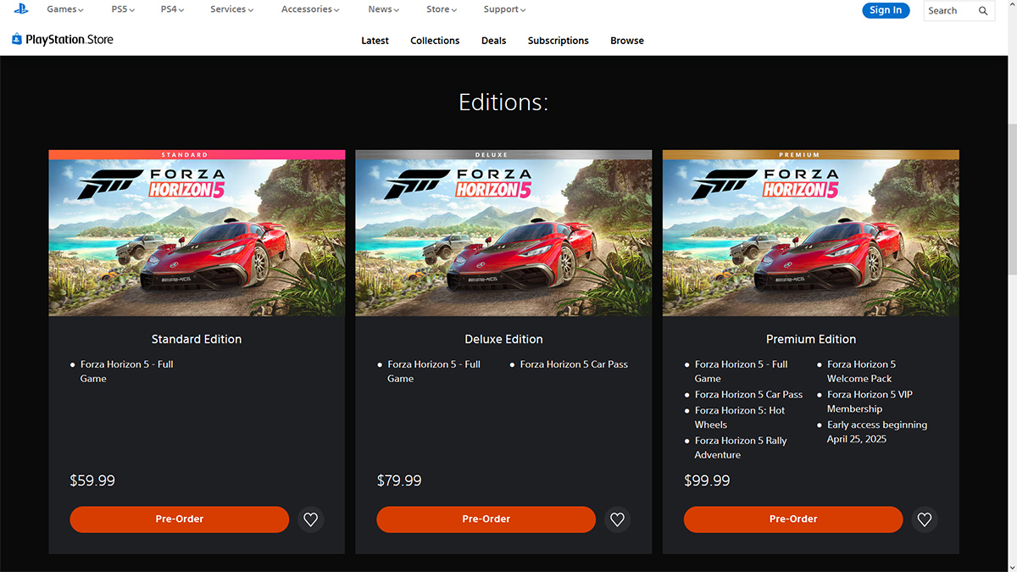This screenshot has height=572, width=1017.
Task: Expand the Support dropdown menu
Action: (504, 9)
